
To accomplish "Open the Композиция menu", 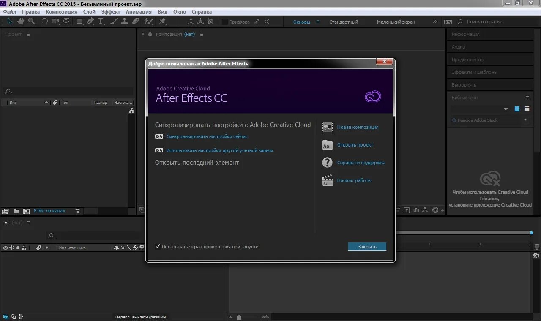I will [61, 12].
